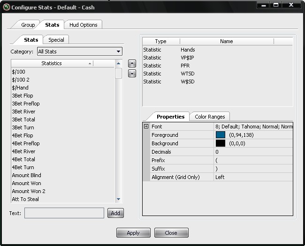
Task: Click the Prefix property value field
Action: point(253,160)
